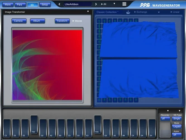This screenshot has height=140, width=186.
Task: Expand the dropdown triangle beside All
Action: (114, 4)
